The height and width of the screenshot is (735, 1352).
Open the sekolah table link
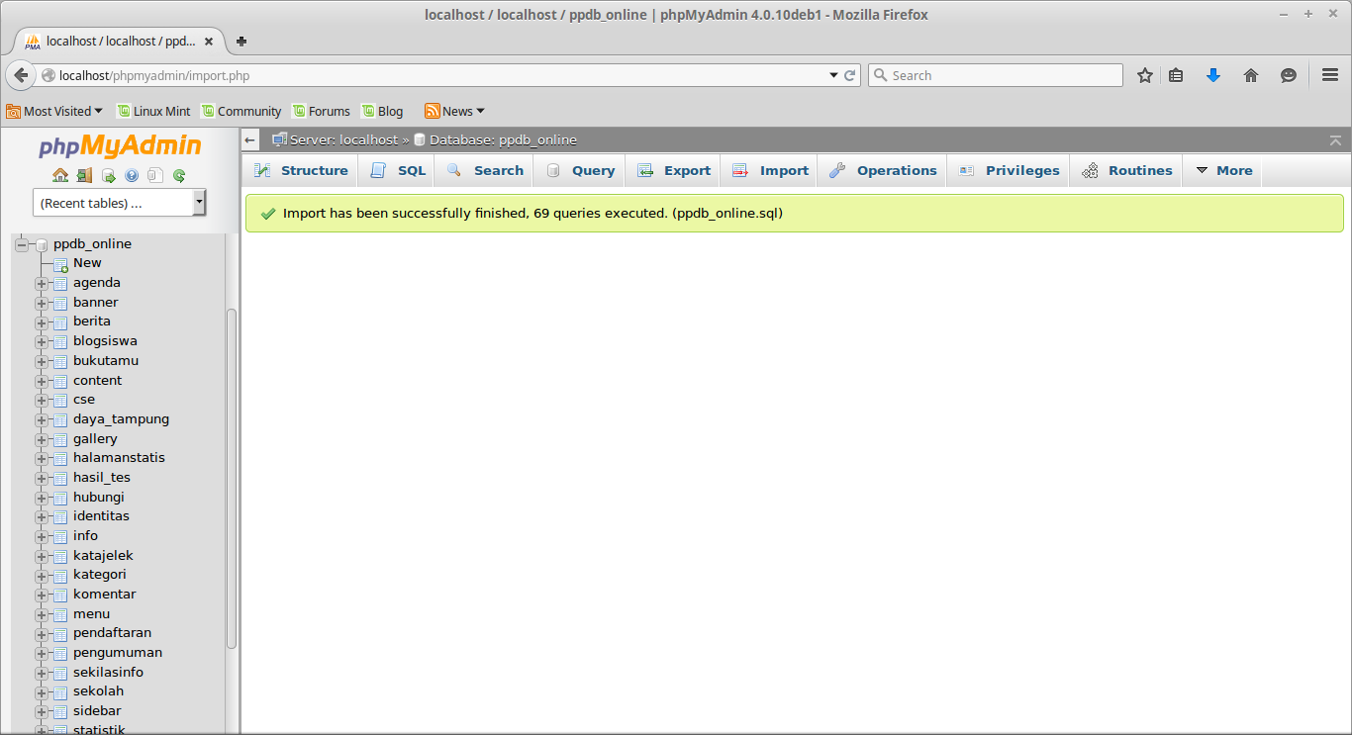click(x=98, y=691)
